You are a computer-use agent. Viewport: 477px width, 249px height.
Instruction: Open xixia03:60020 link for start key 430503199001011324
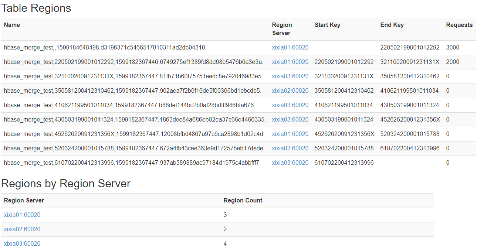coord(290,120)
